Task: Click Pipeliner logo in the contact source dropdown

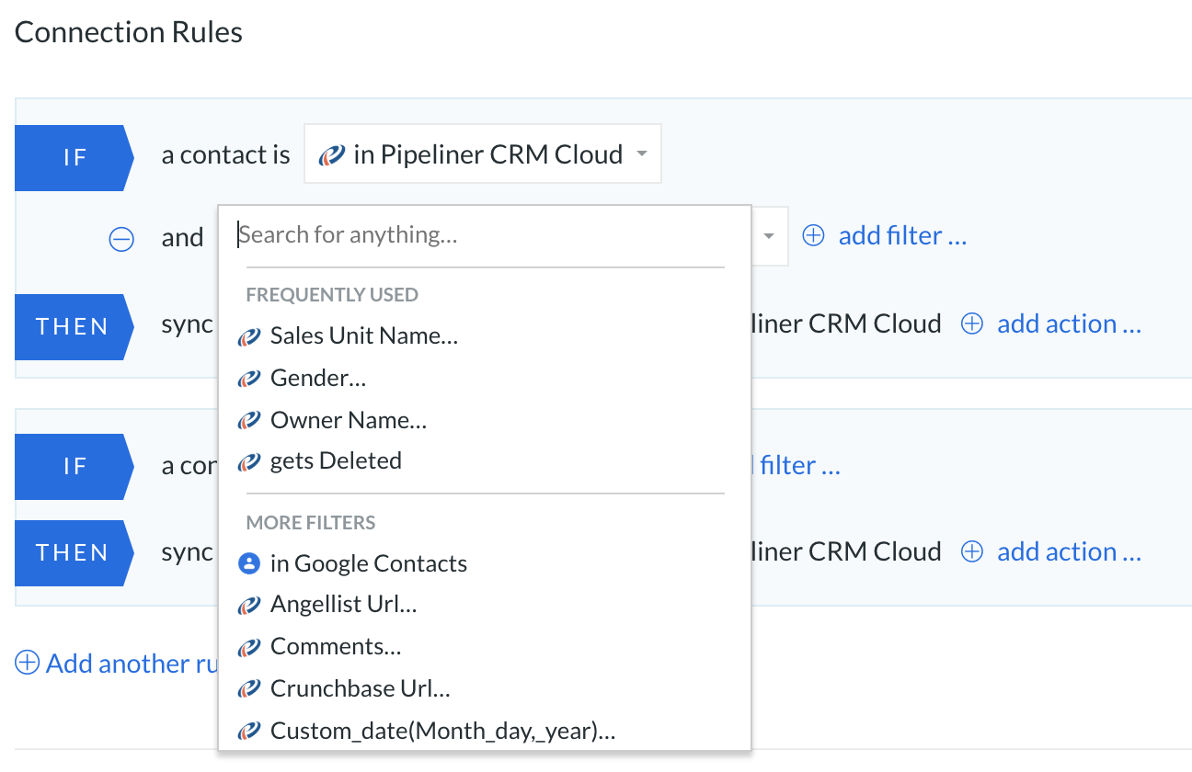Action: [332, 155]
